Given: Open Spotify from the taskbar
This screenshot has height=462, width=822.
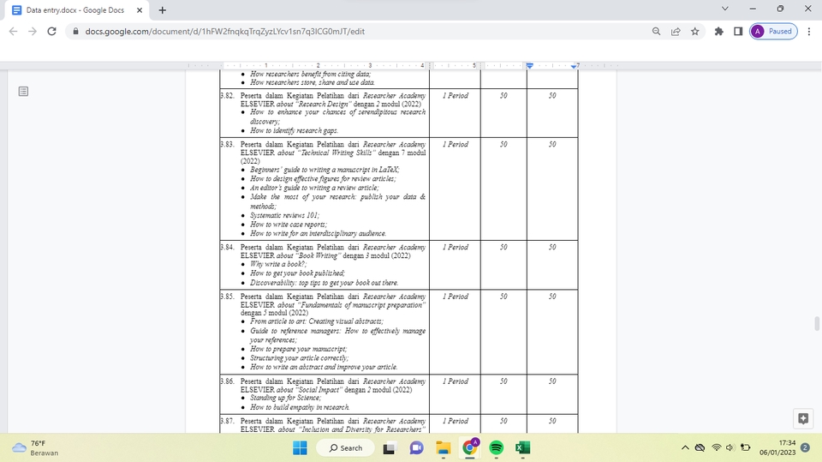Looking at the screenshot, I should 497,447.
